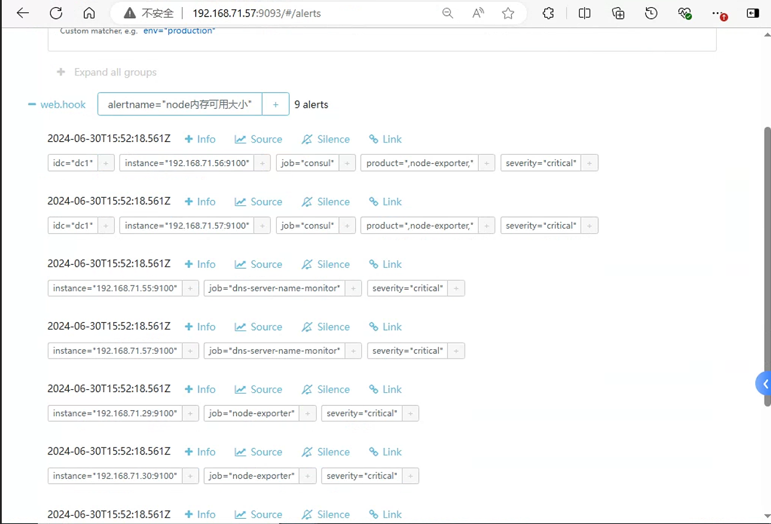
Task: Open the browser extensions puzzle icon
Action: [x=548, y=13]
